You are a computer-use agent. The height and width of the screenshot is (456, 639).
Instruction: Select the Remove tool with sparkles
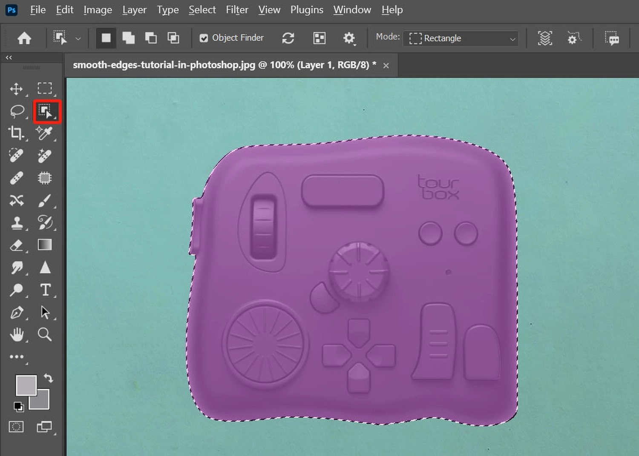(44, 156)
